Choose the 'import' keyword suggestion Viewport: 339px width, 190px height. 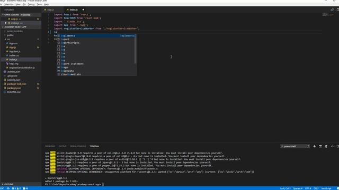[x=96, y=39]
